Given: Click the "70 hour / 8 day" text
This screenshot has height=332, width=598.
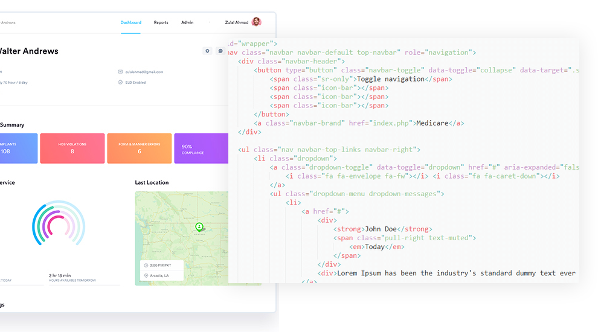Looking at the screenshot, I should 15,82.
